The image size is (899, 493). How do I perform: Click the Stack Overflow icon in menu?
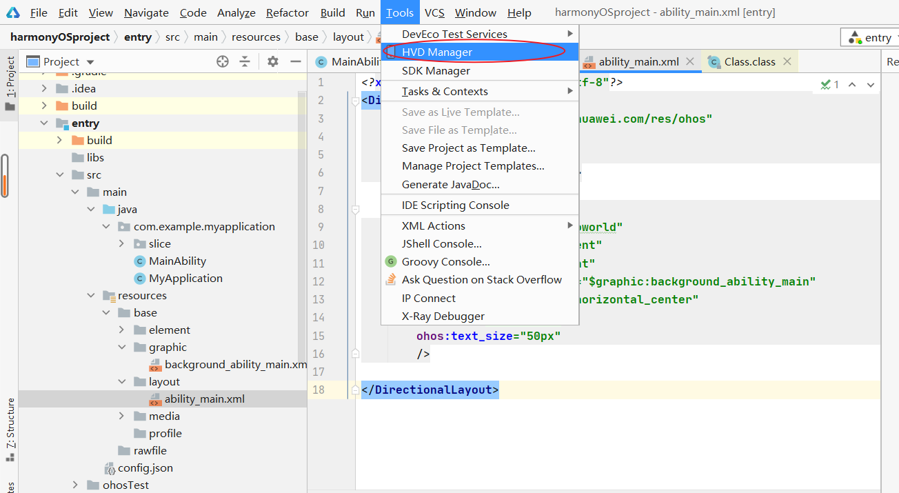click(x=391, y=280)
